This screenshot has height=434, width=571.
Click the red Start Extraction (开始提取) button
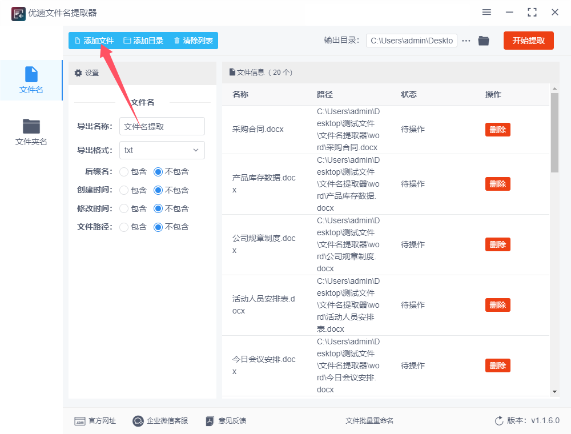[528, 41]
